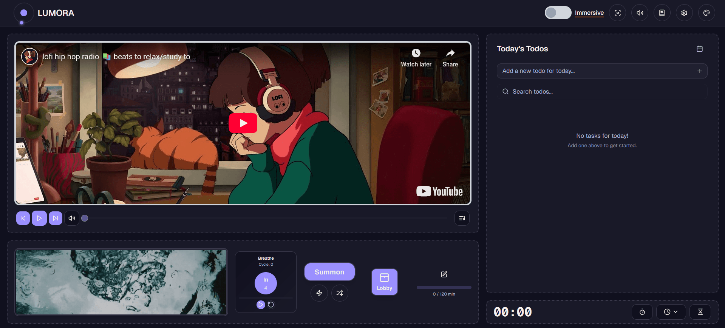Mute the player volume button
Image resolution: width=725 pixels, height=328 pixels.
[x=72, y=218]
